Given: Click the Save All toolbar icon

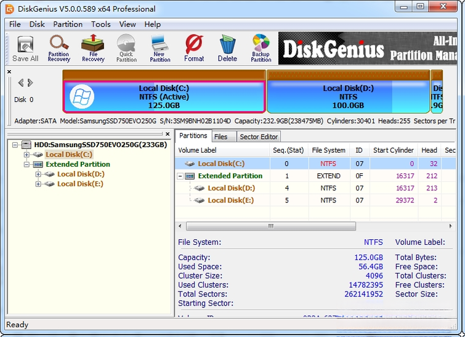Looking at the screenshot, I should pos(25,49).
